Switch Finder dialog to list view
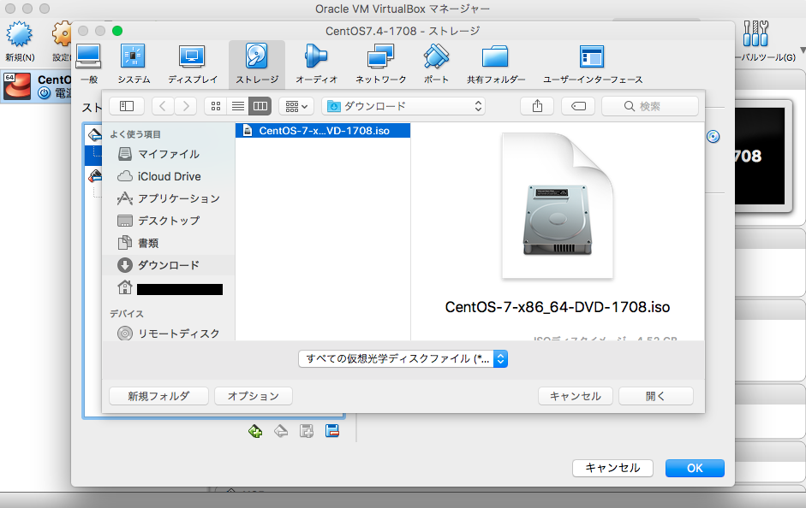The height and width of the screenshot is (508, 806). [x=238, y=106]
